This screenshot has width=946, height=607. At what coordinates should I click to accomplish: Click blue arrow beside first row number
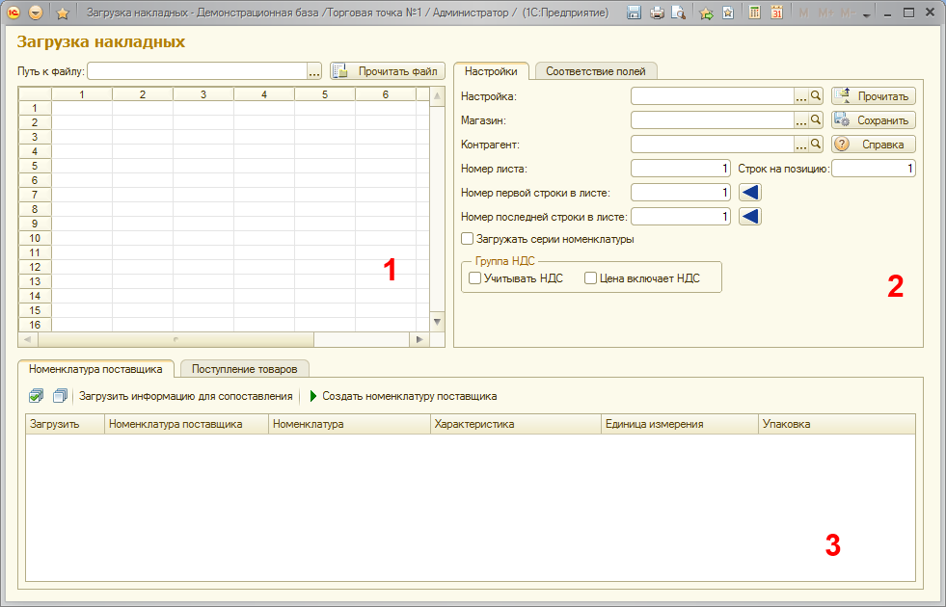click(750, 192)
